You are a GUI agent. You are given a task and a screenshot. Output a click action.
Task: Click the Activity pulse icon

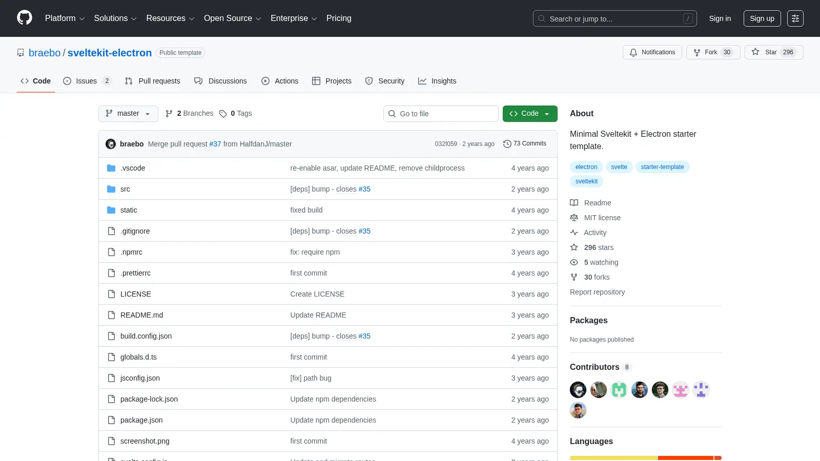(574, 233)
